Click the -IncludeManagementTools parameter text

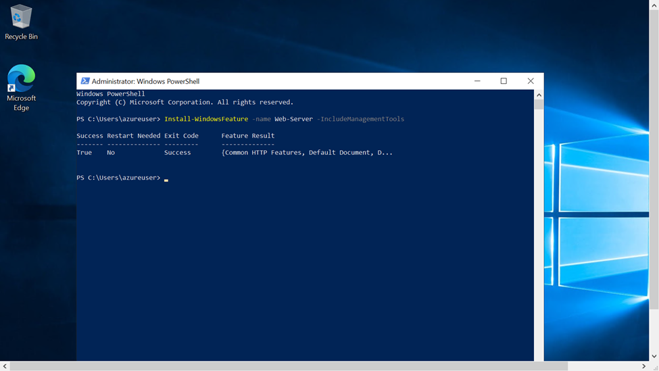coord(361,119)
